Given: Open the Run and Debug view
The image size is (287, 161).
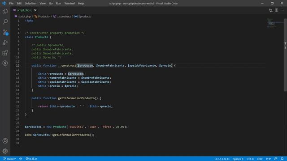Looking at the screenshot, I should [x=5, y=42].
